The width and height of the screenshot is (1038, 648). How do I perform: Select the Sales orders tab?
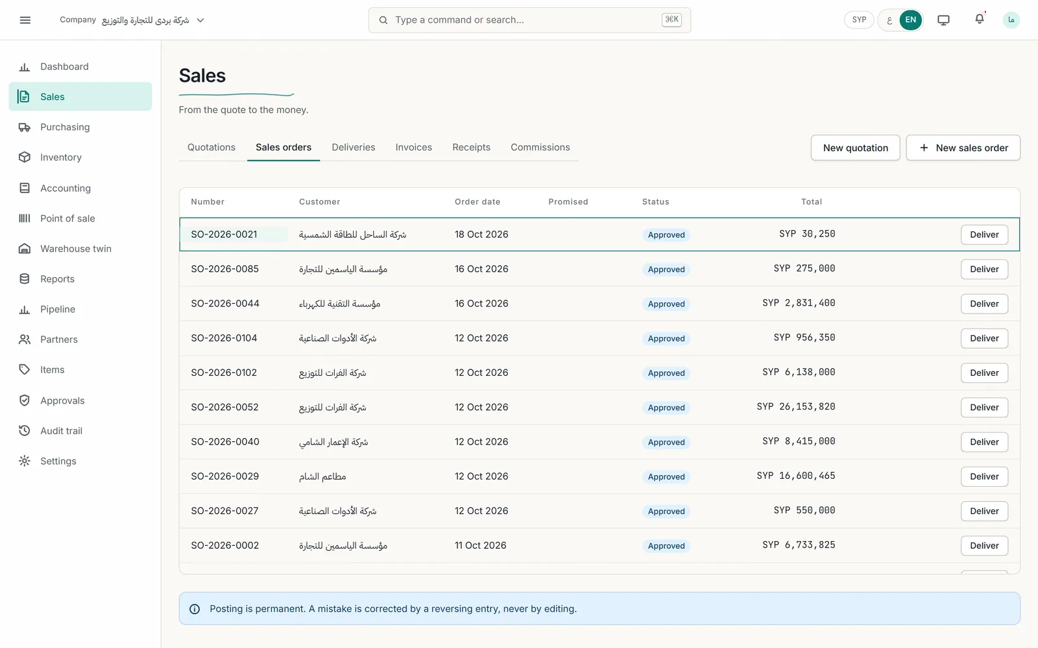pyautogui.click(x=284, y=148)
